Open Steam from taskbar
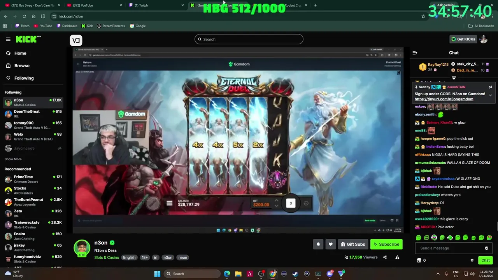This screenshot has height=280, width=498. pyautogui.click(x=295, y=274)
